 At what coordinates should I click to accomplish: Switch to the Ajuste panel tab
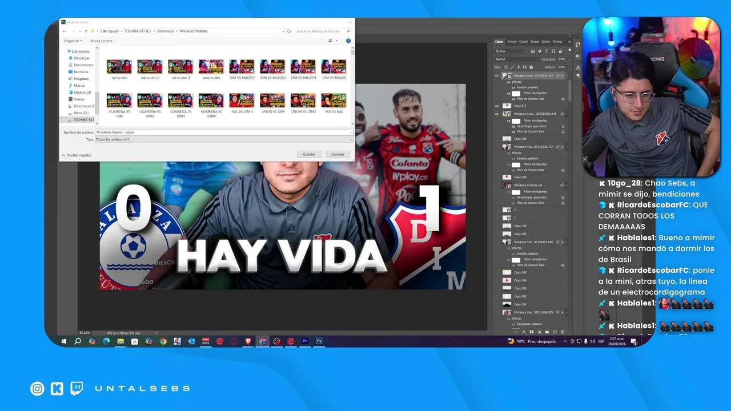pyautogui.click(x=545, y=42)
